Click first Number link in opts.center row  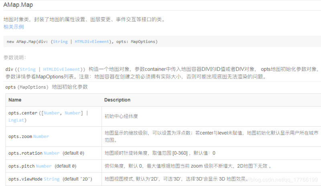[x=51, y=113]
